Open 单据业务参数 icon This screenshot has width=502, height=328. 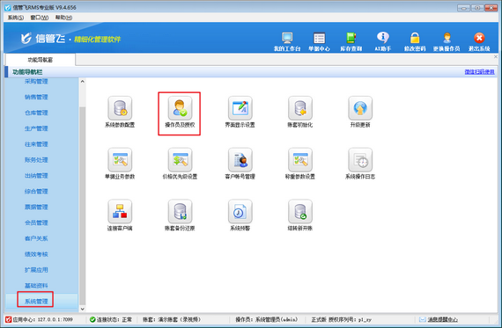[120, 160]
